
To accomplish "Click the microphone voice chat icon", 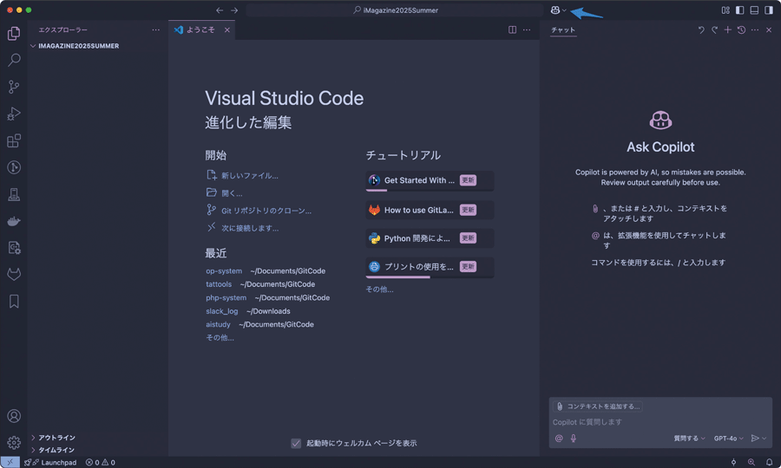I will (574, 439).
